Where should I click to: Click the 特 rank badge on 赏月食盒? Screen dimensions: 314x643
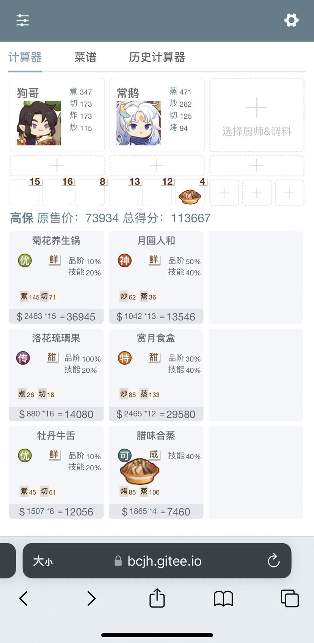(124, 358)
